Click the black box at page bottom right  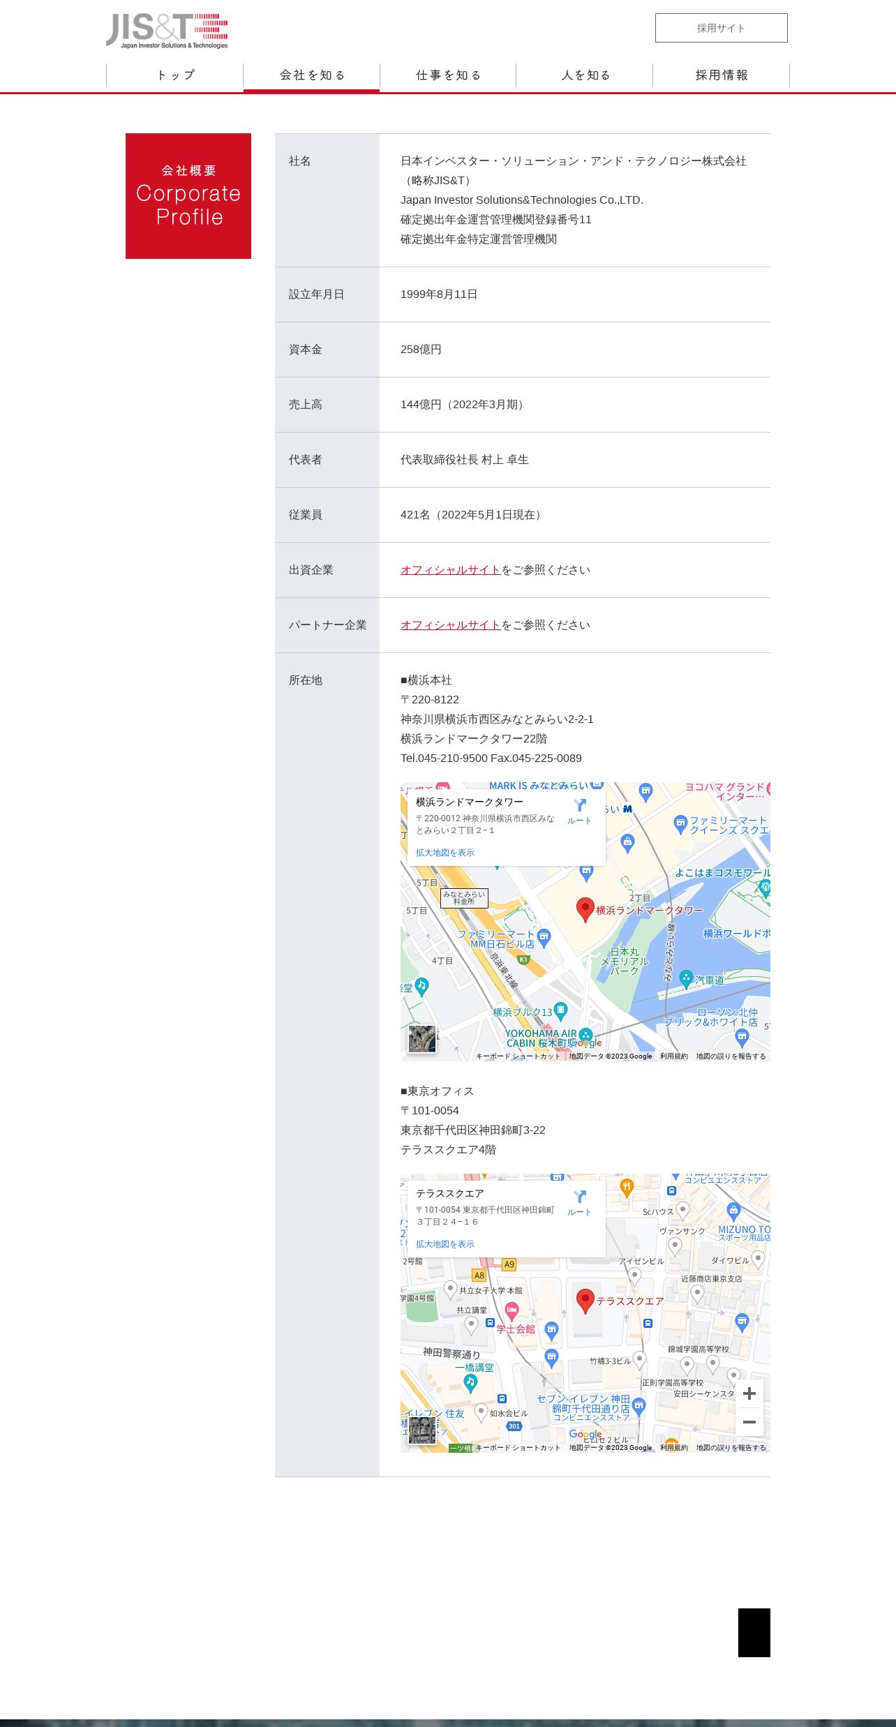(x=754, y=1633)
